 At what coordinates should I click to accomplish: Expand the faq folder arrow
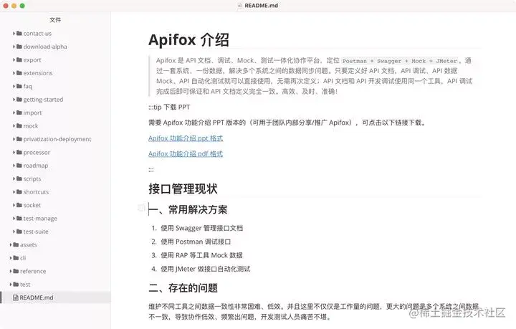14,86
